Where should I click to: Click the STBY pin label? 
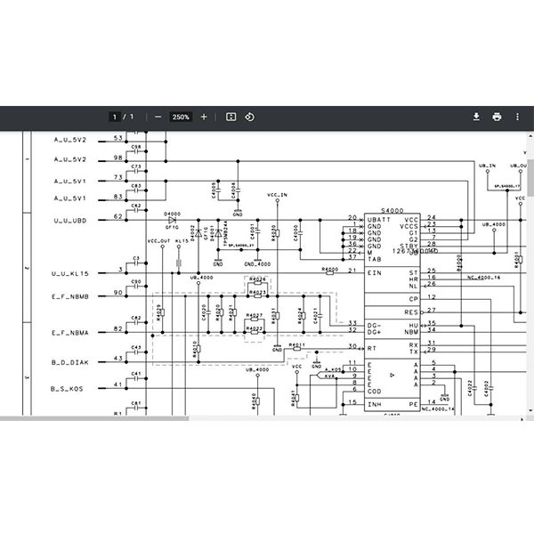pos(409,246)
